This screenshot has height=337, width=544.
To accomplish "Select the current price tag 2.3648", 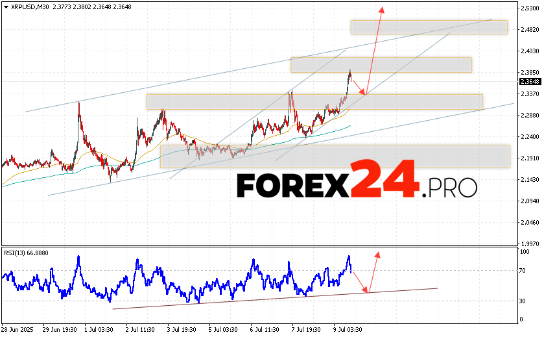I will click(x=529, y=81).
